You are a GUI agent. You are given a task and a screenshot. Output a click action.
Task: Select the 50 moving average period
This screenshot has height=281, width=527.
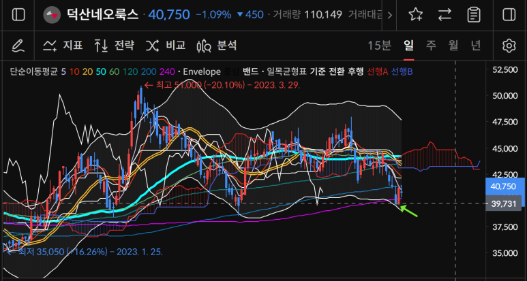[x=100, y=71]
